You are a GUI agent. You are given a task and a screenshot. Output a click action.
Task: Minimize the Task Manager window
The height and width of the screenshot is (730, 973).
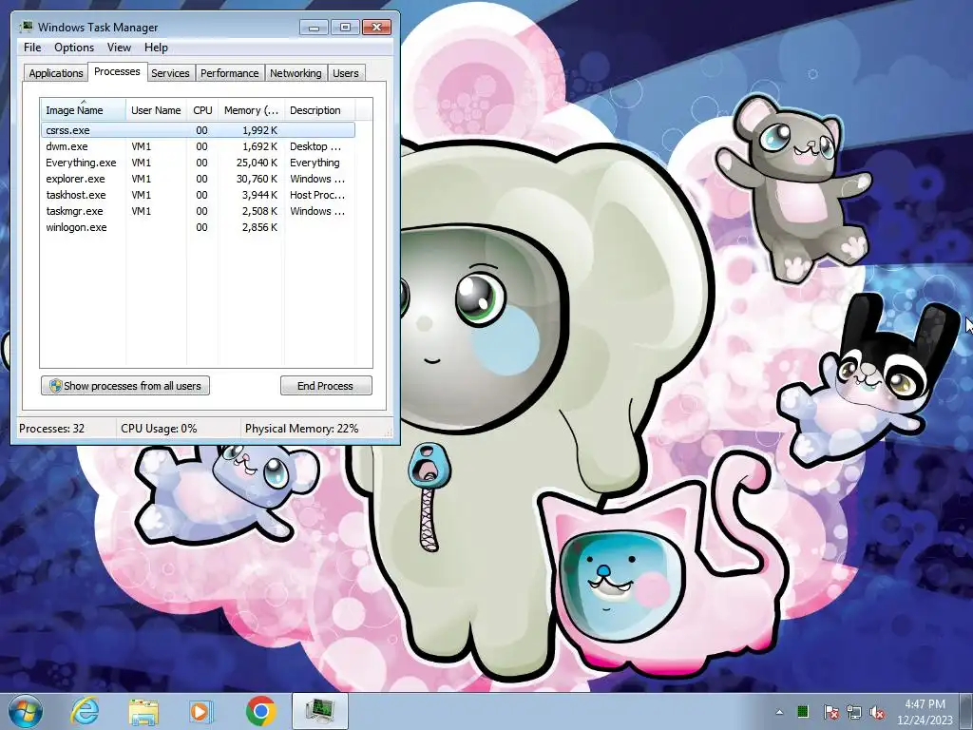point(314,28)
